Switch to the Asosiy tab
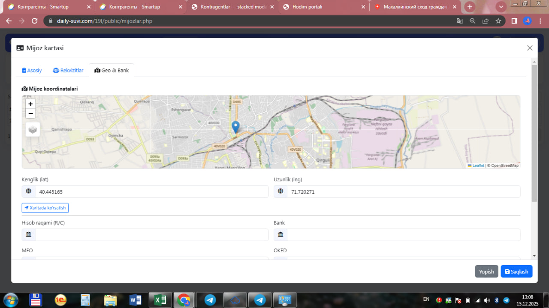549x308 pixels. [x=32, y=70]
